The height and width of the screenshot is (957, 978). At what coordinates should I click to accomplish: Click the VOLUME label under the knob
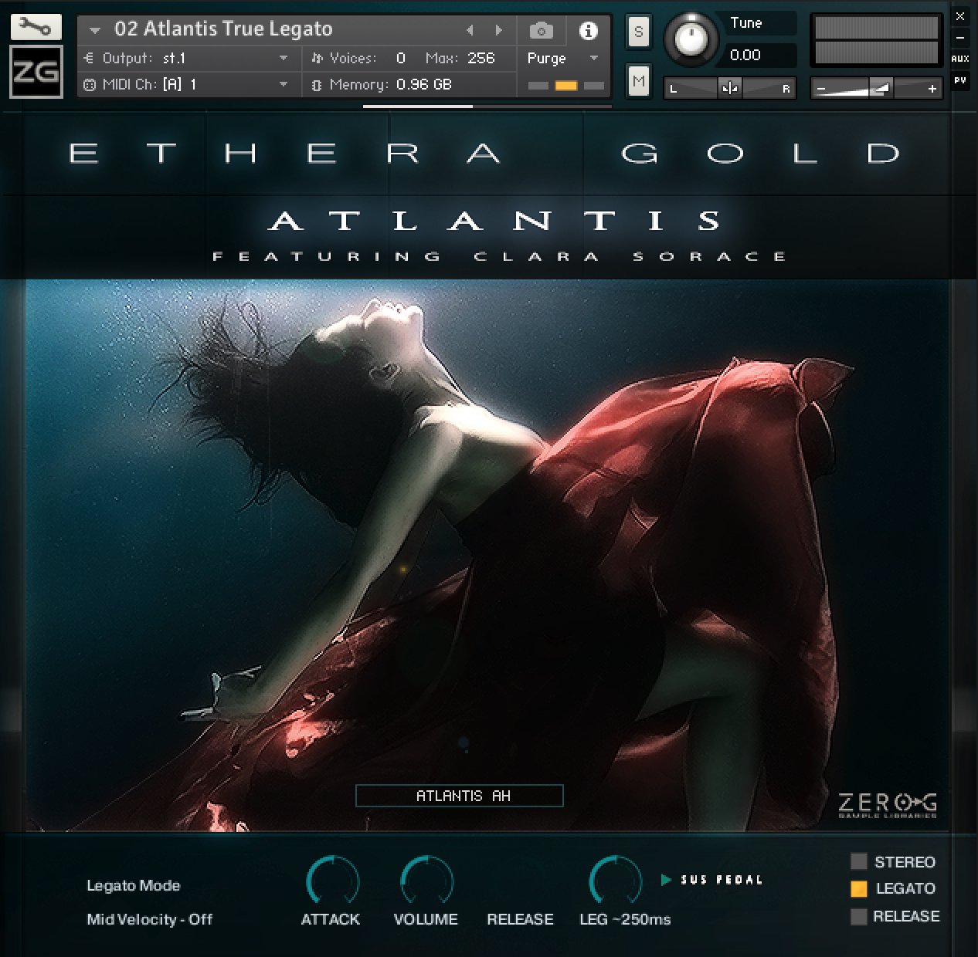[426, 919]
